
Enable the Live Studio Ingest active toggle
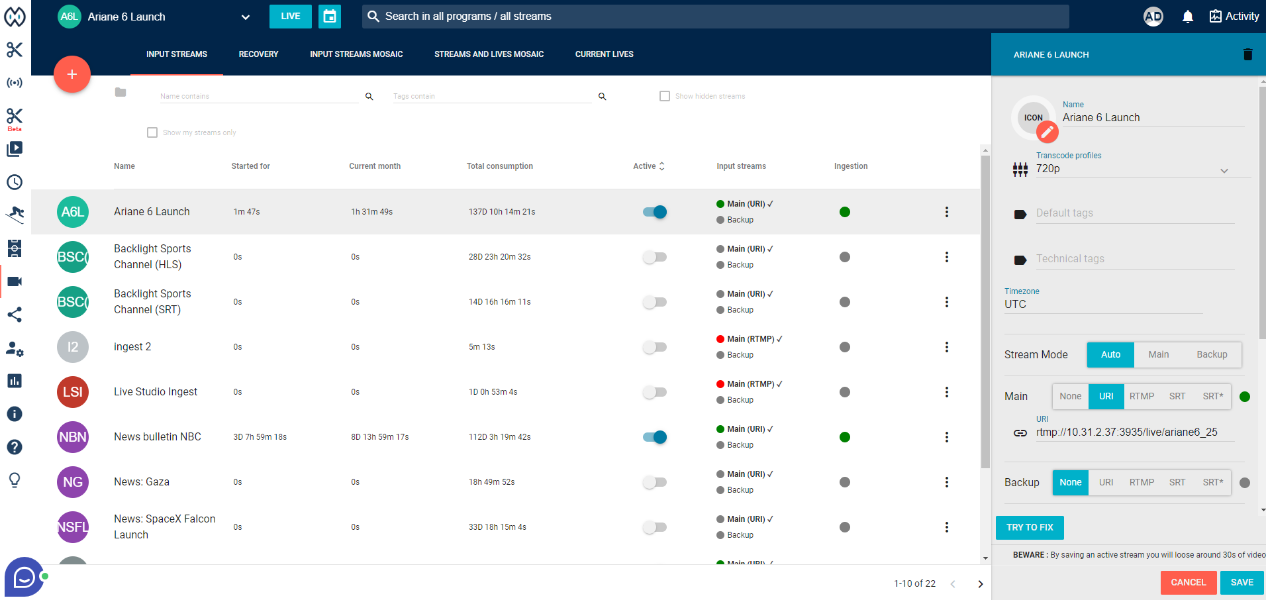click(x=655, y=392)
